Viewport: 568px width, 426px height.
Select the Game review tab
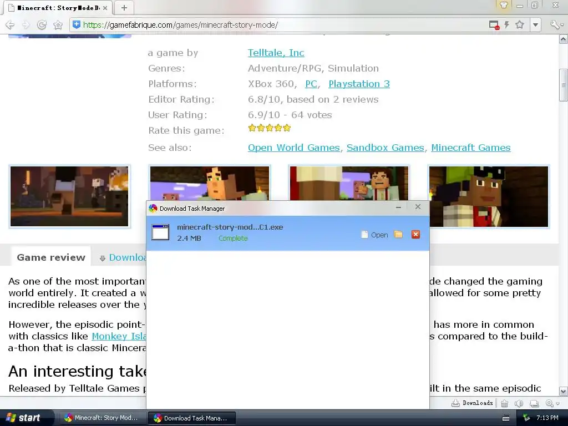click(x=51, y=257)
